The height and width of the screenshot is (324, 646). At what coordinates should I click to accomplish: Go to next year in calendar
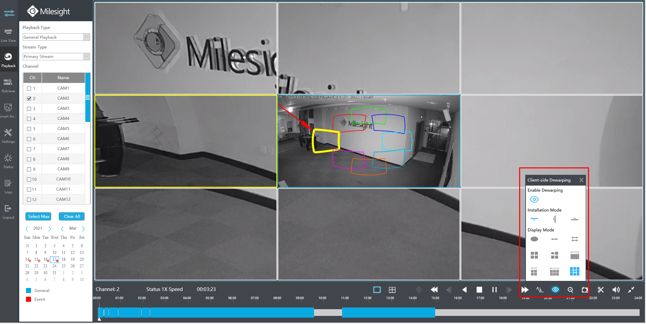pos(50,229)
